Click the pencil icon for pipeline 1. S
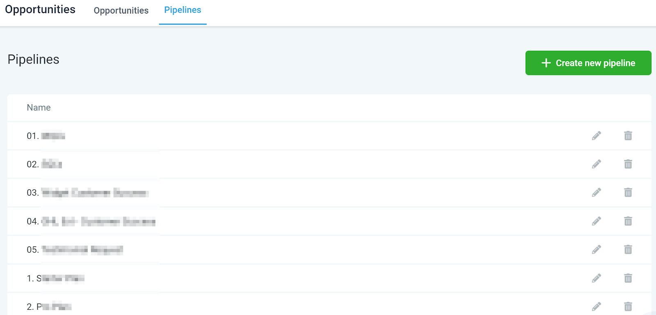Image resolution: width=656 pixels, height=315 pixels. [597, 278]
